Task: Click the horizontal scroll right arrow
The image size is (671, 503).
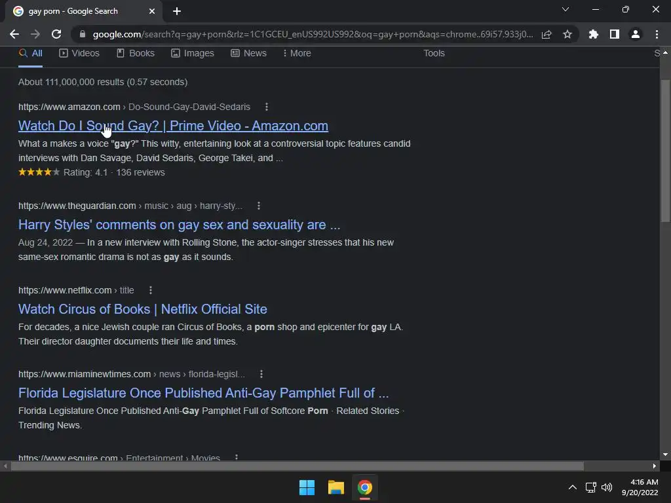Action: tap(655, 466)
